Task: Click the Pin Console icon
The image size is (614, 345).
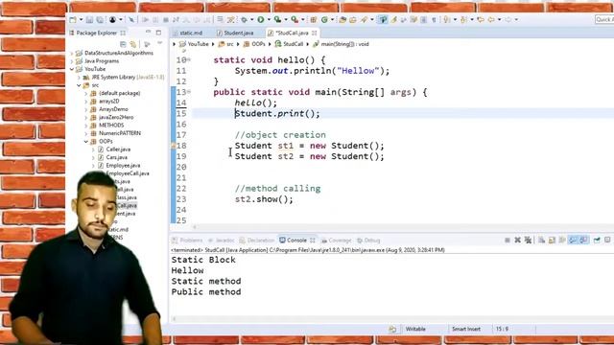Action: (x=597, y=241)
